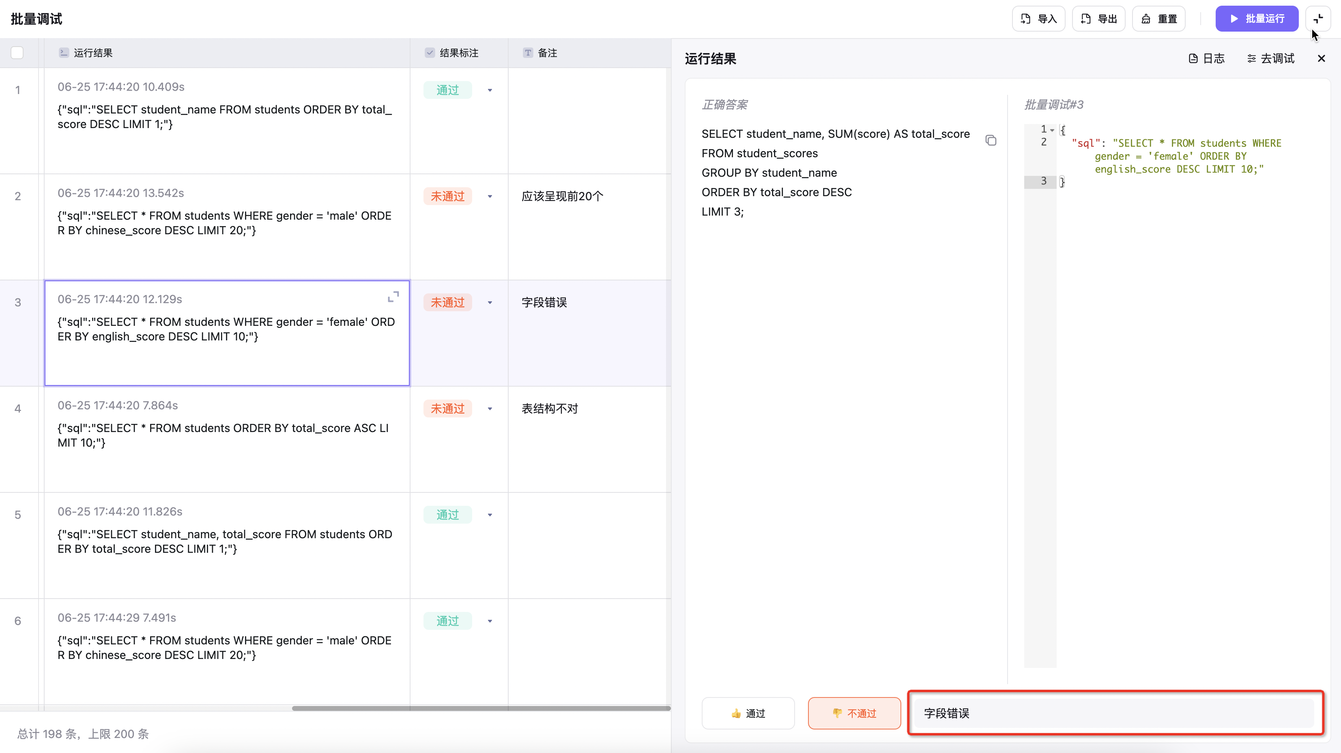Open row 4 未通过 status dropdown
This screenshot has width=1341, height=753.
click(490, 409)
